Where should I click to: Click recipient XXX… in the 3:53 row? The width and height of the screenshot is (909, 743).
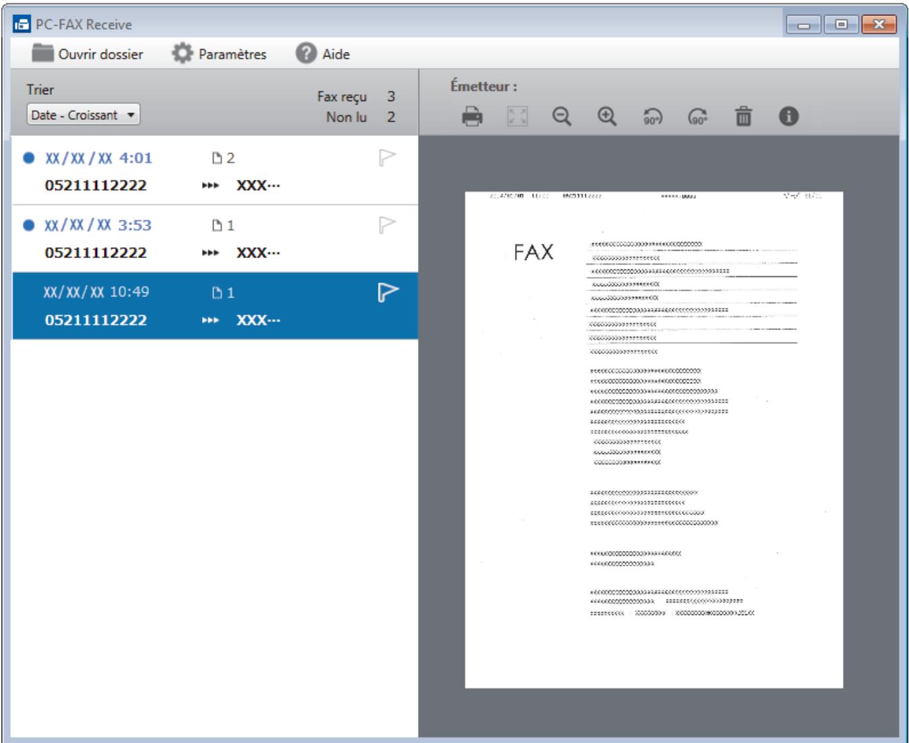click(x=257, y=253)
